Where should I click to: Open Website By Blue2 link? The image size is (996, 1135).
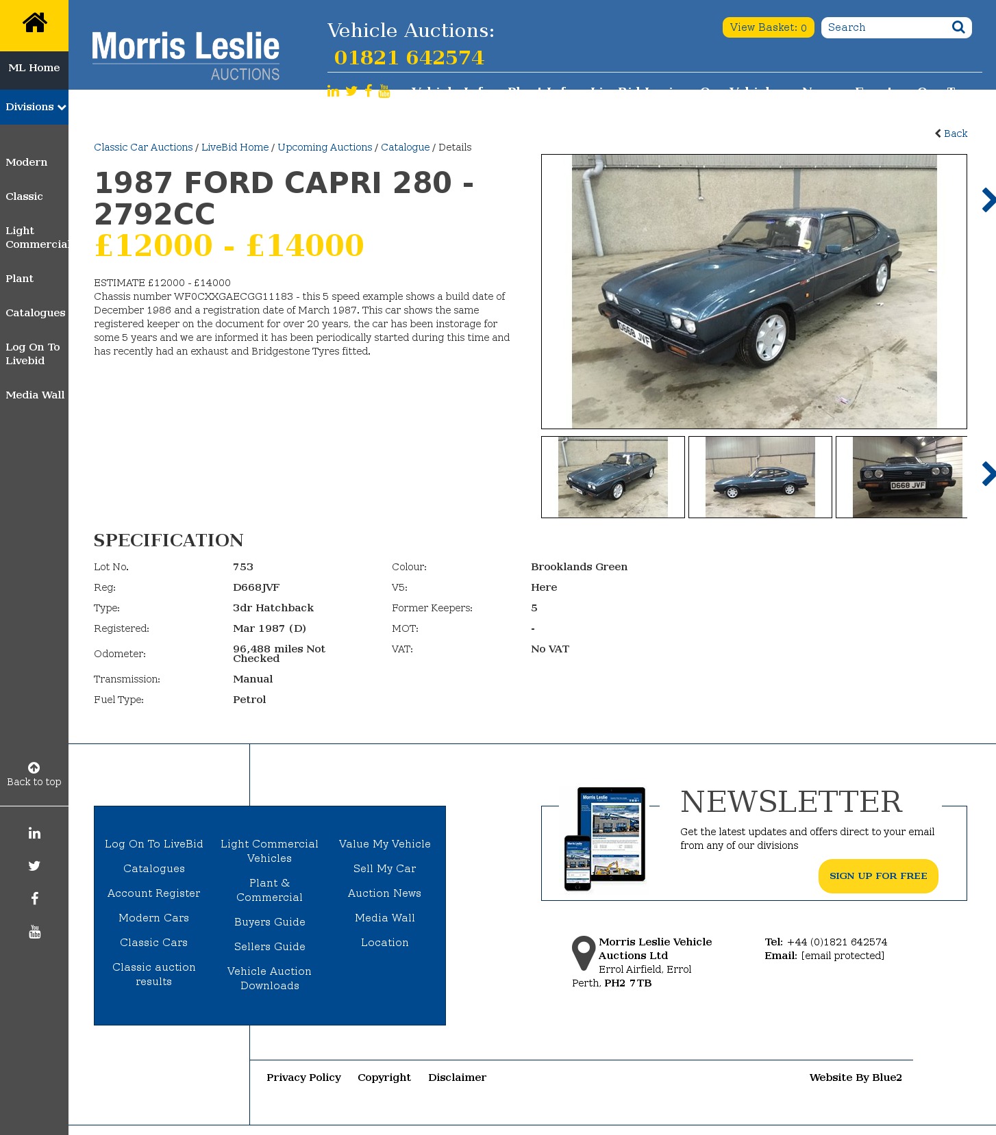tap(856, 1077)
